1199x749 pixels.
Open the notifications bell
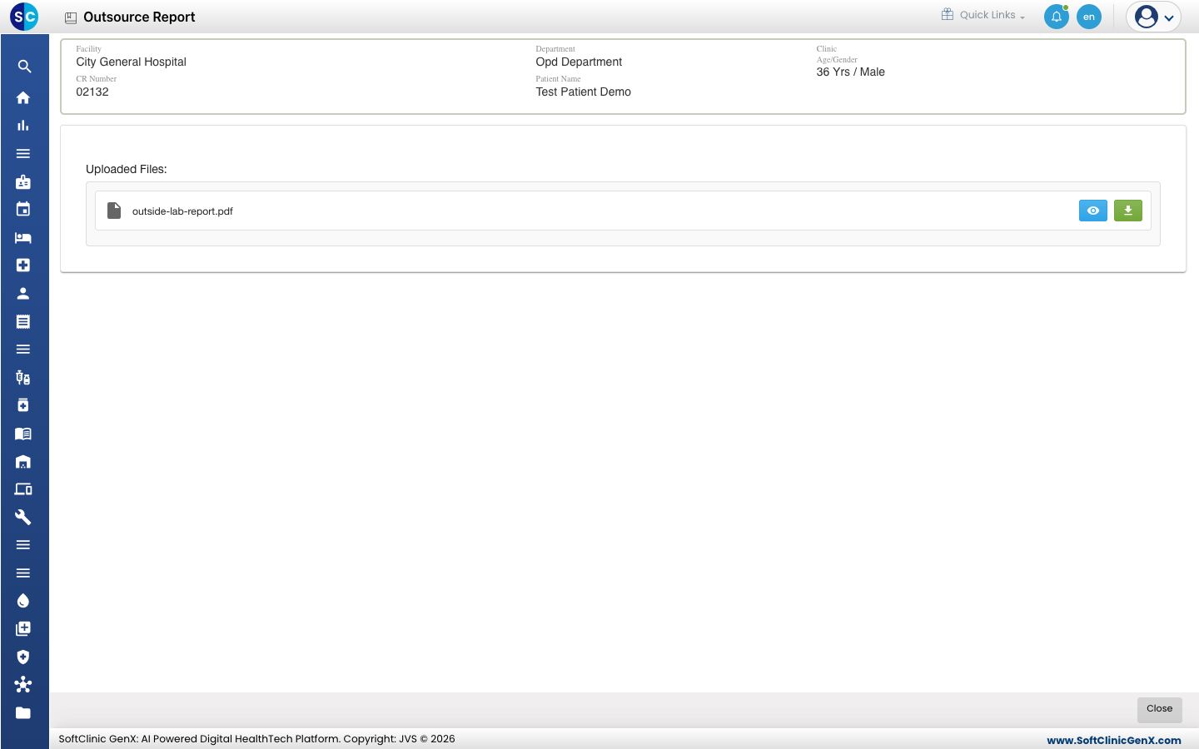coord(1057,17)
